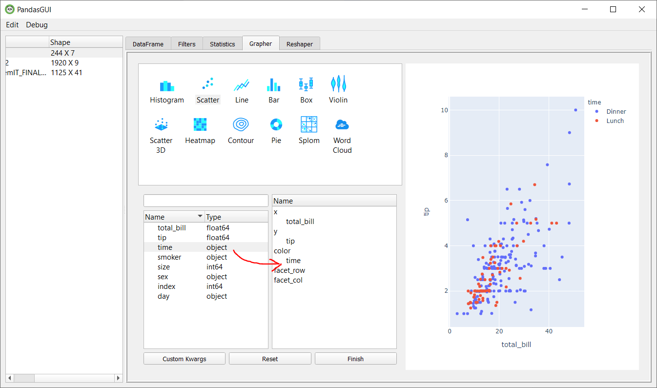Image resolution: width=657 pixels, height=388 pixels.
Task: Open the Debug menu
Action: pyautogui.click(x=37, y=25)
